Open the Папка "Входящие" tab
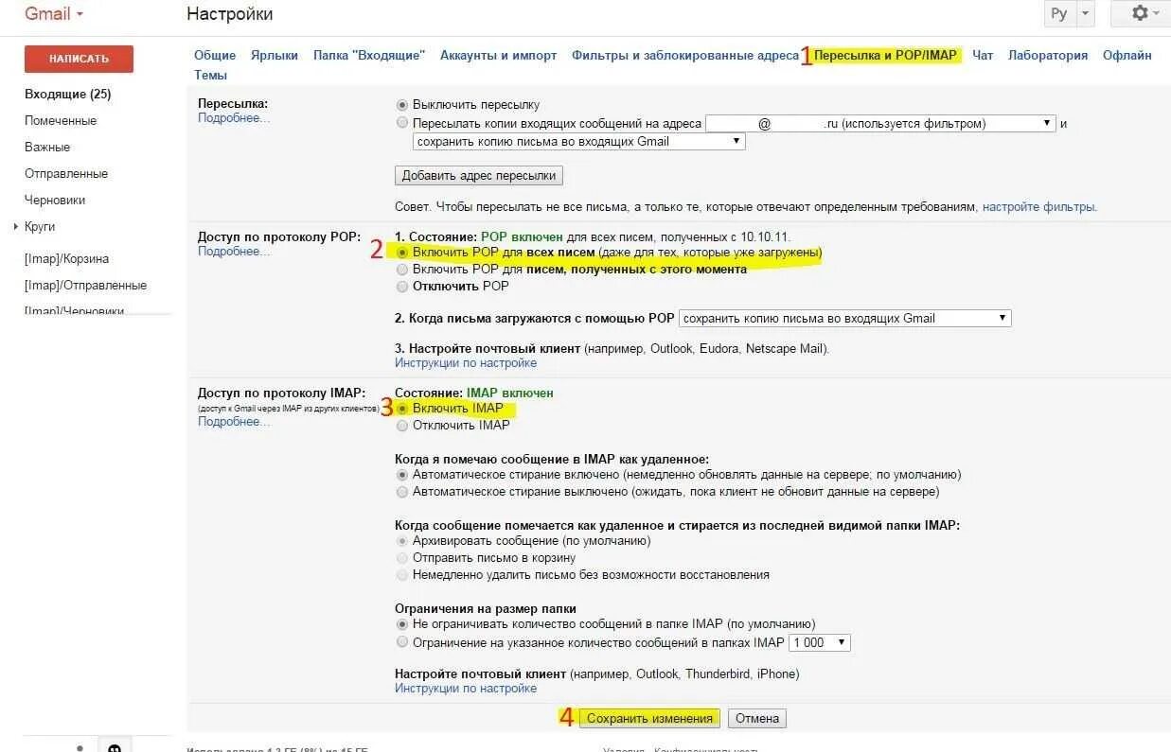Viewport: 1171px width, 752px height. point(369,56)
